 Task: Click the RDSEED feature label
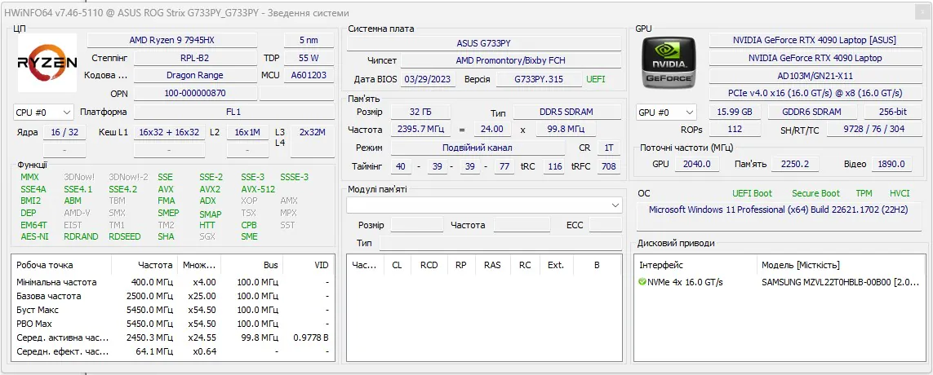(125, 236)
